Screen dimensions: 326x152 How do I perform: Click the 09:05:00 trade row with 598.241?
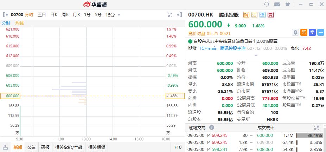pyautogui.click(x=220, y=149)
